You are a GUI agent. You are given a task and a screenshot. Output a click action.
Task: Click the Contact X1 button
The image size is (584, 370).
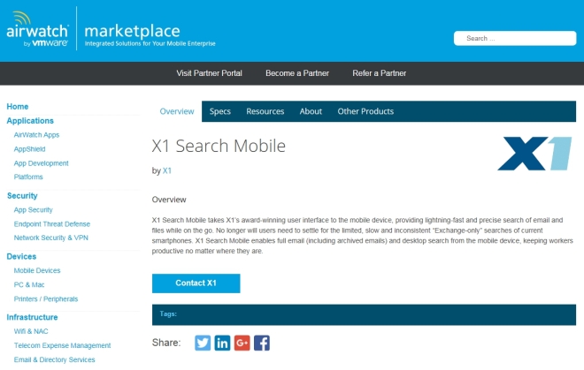click(x=196, y=283)
